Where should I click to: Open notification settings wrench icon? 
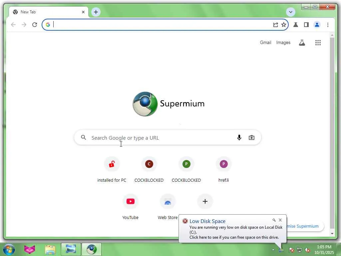(274, 220)
